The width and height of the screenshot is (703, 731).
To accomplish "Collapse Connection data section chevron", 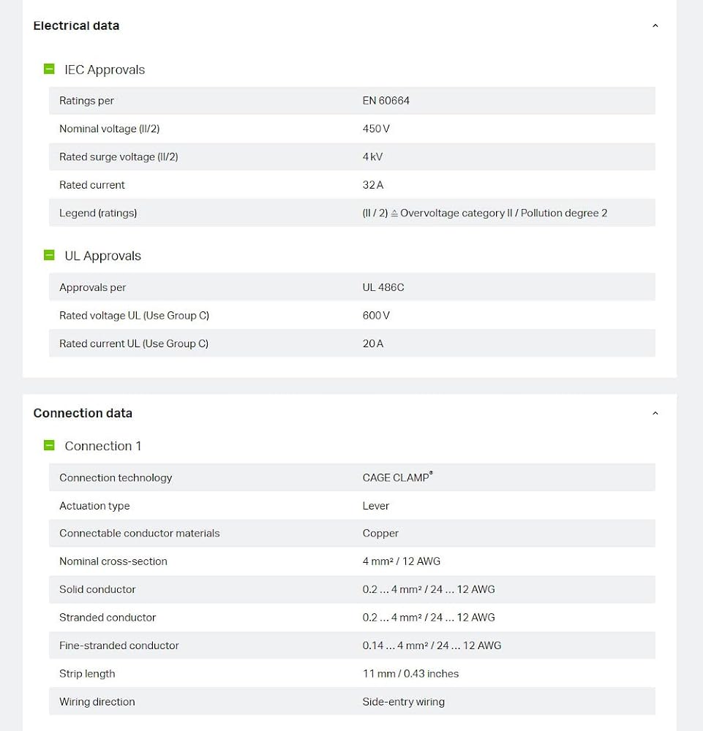I will pos(655,413).
